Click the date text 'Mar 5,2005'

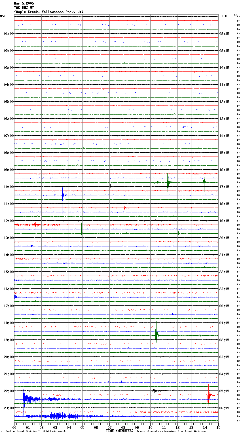pyautogui.click(x=24, y=3)
